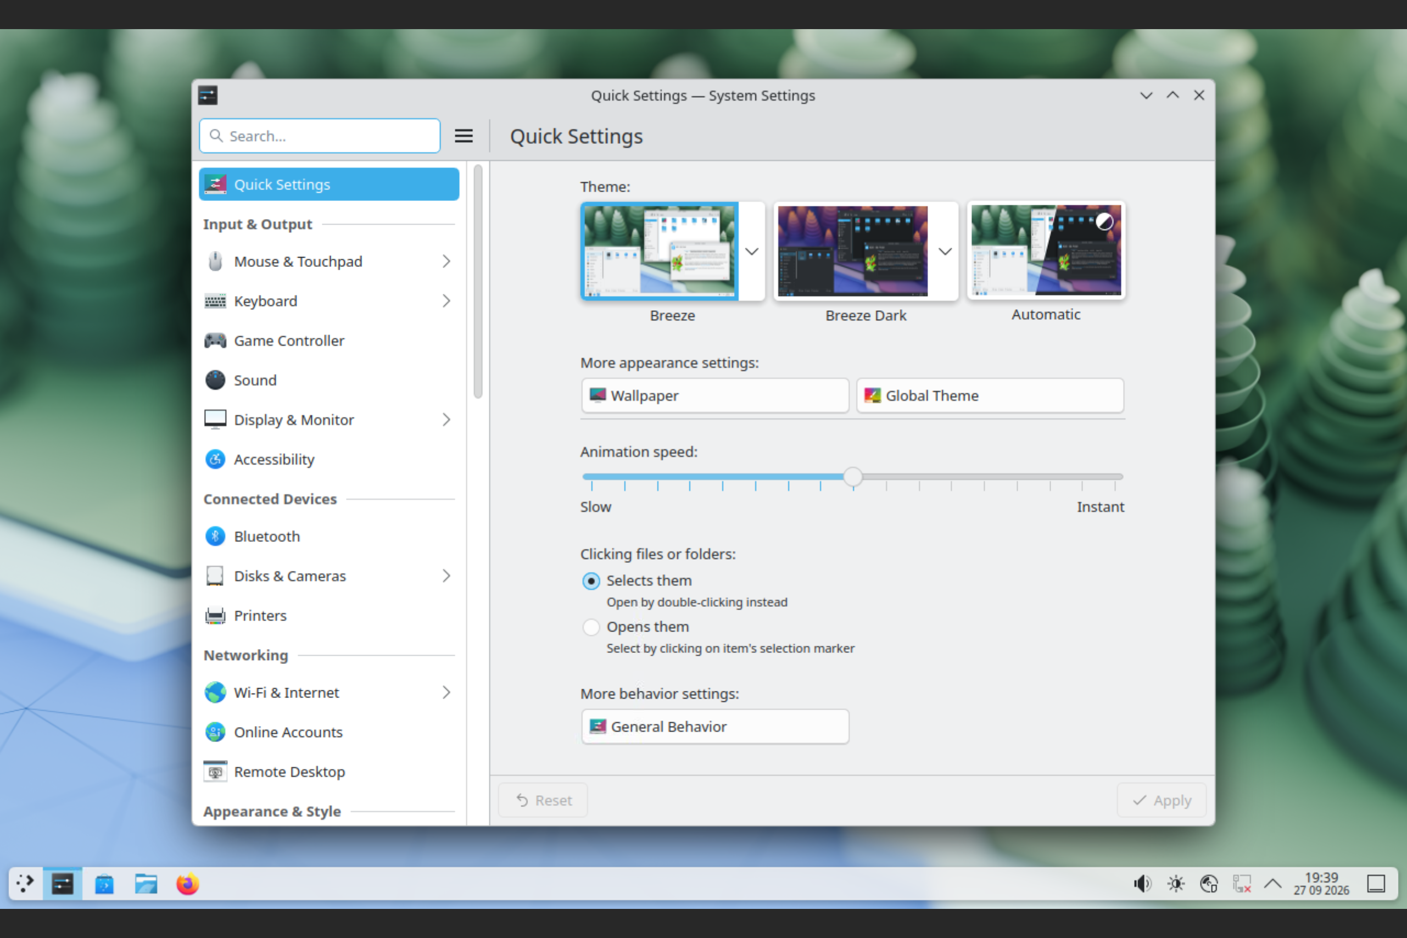Viewport: 1407px width, 938px height.
Task: Open Dolphin file manager from taskbar
Action: 146,884
